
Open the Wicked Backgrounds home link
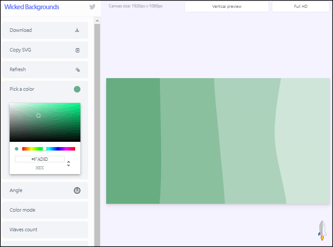pyautogui.click(x=31, y=7)
